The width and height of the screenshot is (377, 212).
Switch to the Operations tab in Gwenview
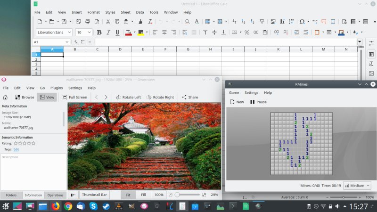coord(55,195)
